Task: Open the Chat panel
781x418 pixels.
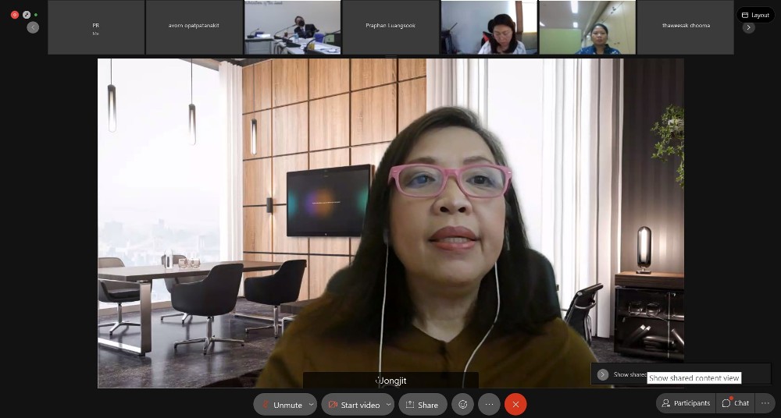Action: point(735,403)
